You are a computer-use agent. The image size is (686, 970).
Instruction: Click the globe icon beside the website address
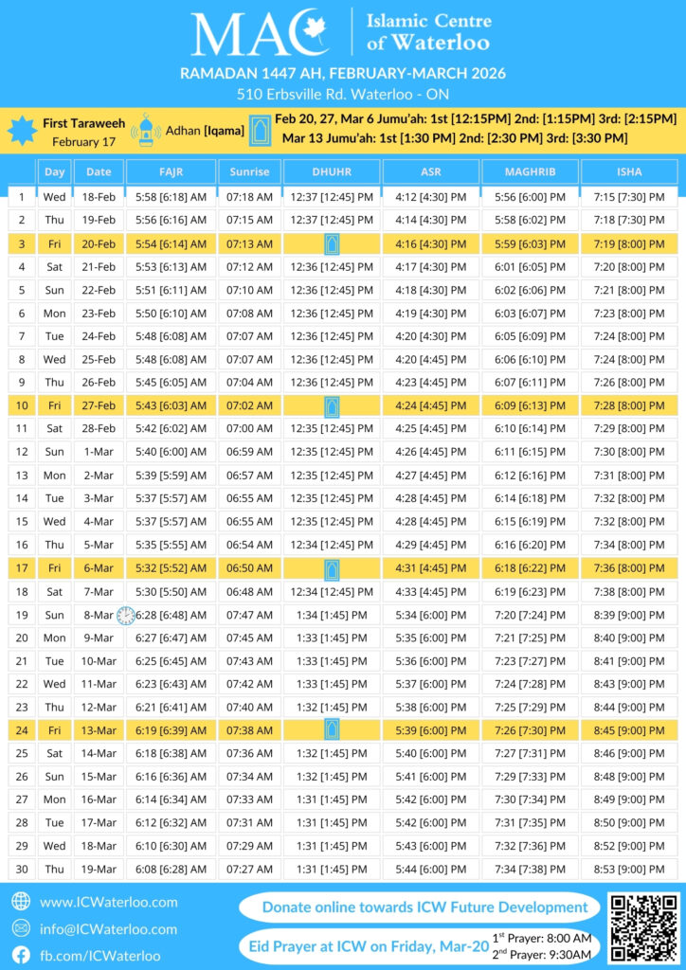pos(21,902)
